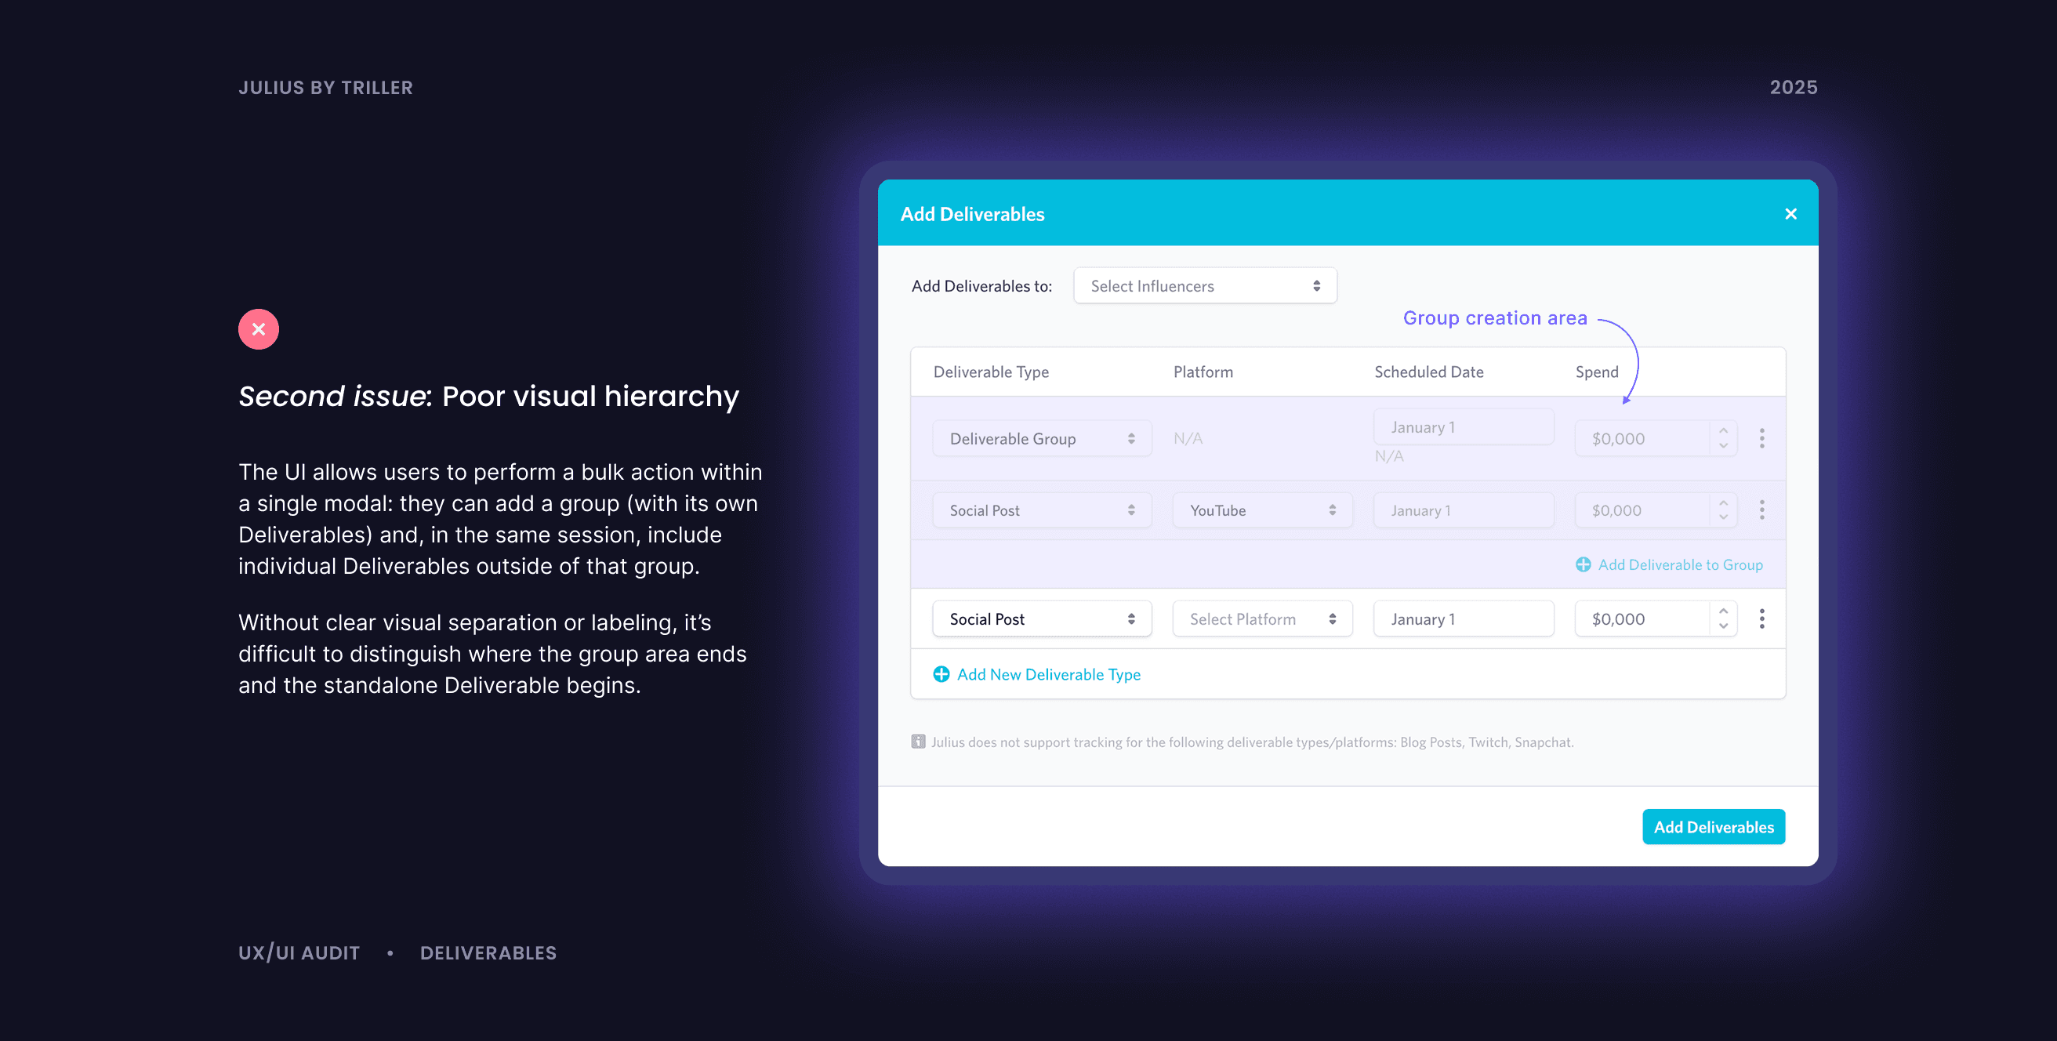Open kebab menu for YouTube Social Post row

[x=1761, y=510]
